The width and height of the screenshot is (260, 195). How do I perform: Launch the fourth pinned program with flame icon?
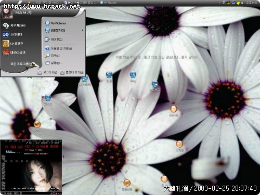14,53
